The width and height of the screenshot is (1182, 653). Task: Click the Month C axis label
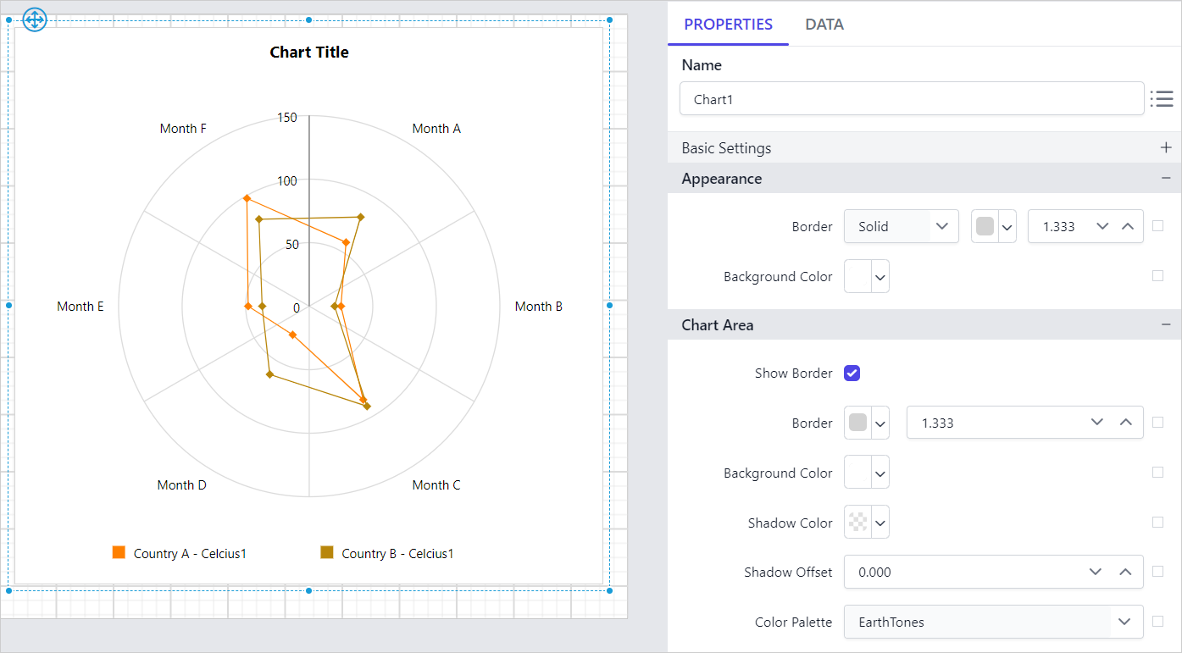[436, 484]
